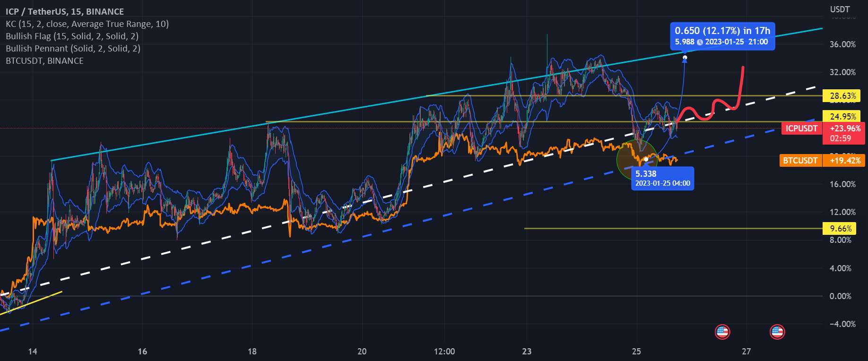This screenshot has height=361, width=868.
Task: Click the +23.96% ICPUSDT value label
Action: pyautogui.click(x=845, y=128)
